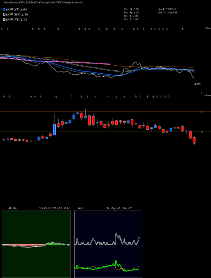Viewport: 211px width, 278px height.
Task: Click the ADX values '(14 day) 28, +24, -37'
Action: [119, 208]
